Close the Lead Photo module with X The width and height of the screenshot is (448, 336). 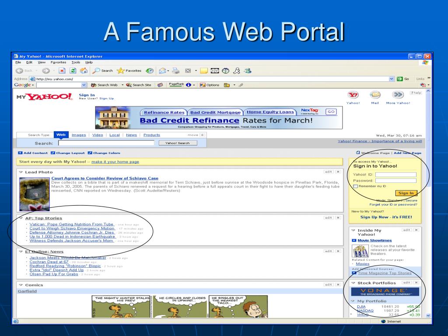click(338, 171)
